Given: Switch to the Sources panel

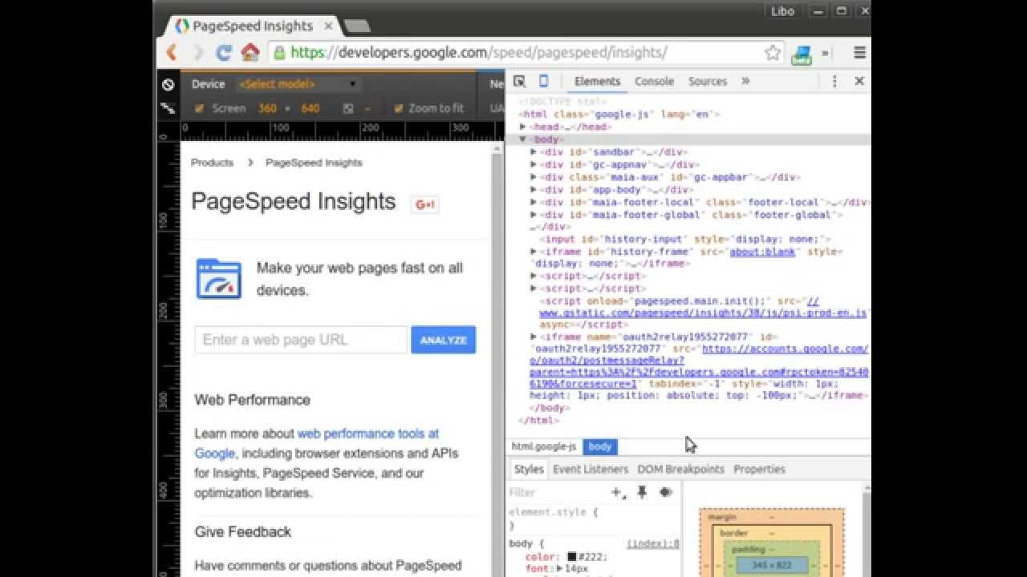Looking at the screenshot, I should pos(708,81).
